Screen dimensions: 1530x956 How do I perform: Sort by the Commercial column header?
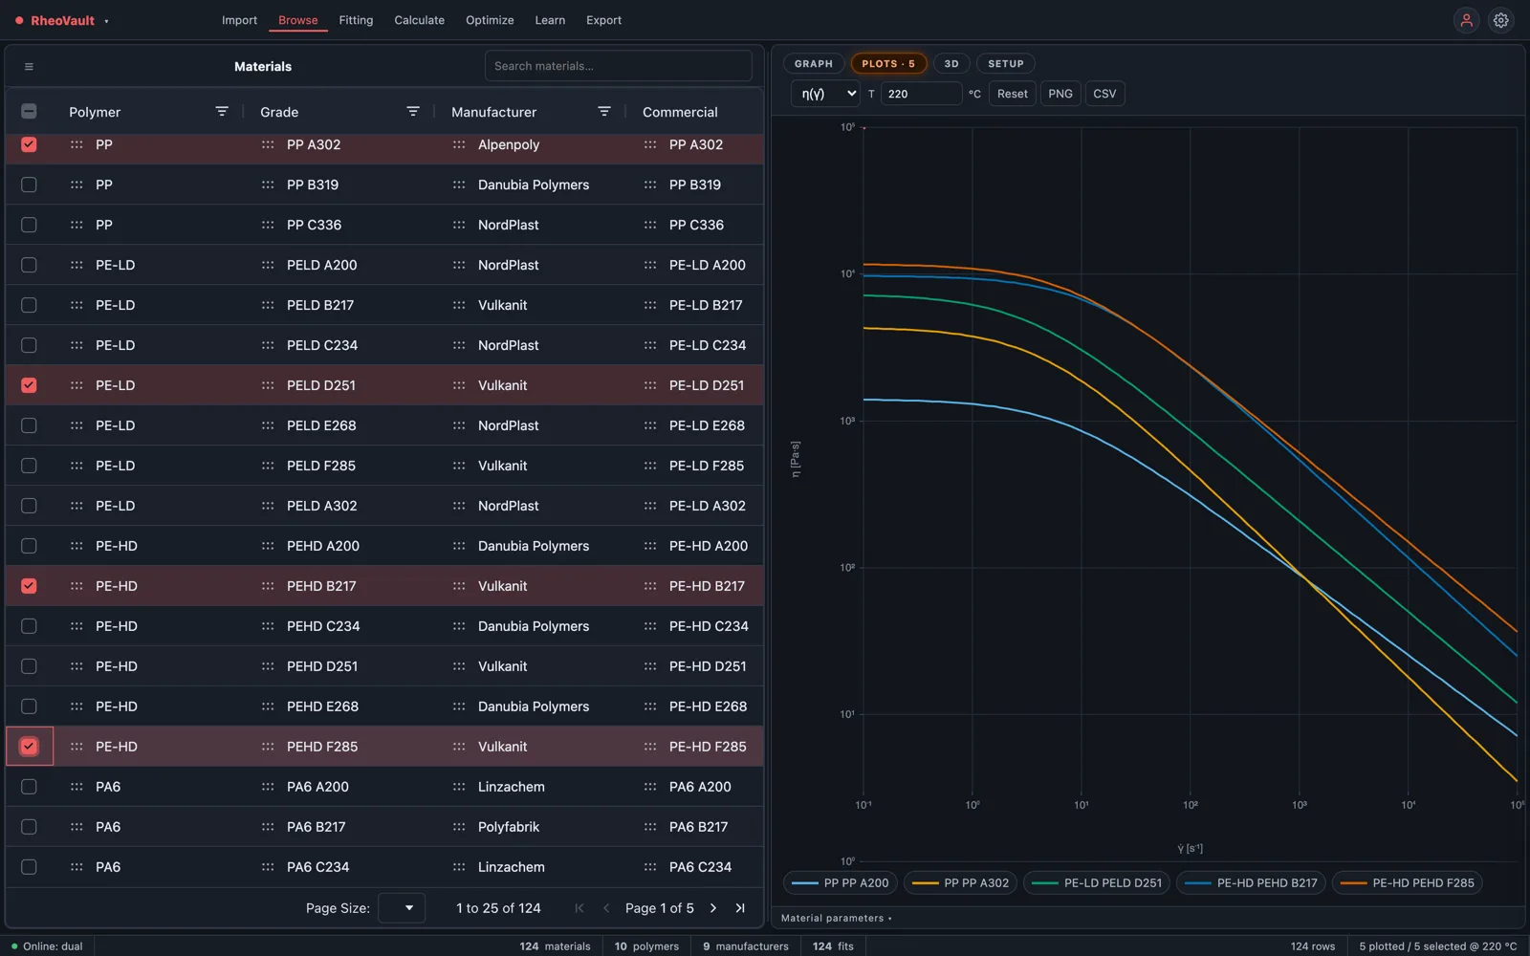680,112
